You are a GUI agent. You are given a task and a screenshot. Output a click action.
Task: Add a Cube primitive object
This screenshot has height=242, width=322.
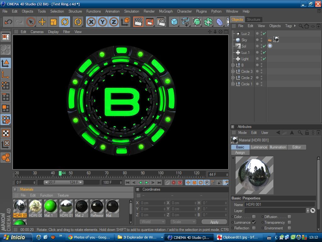tap(174, 22)
